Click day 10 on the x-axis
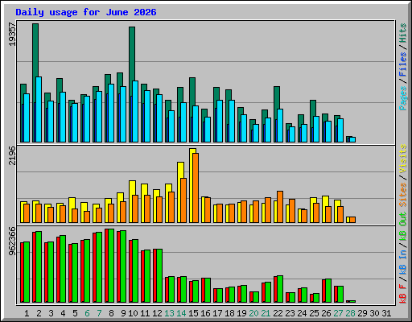 (133, 313)
